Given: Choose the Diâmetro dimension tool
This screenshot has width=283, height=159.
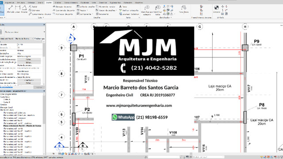Looking at the screenshot, I should click(34, 10).
